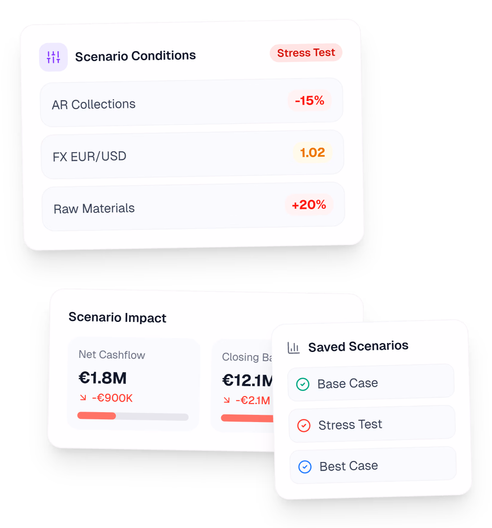Image resolution: width=492 pixels, height=528 pixels.
Task: Click the red downward arrow under Net Cashflow
Action: click(83, 398)
